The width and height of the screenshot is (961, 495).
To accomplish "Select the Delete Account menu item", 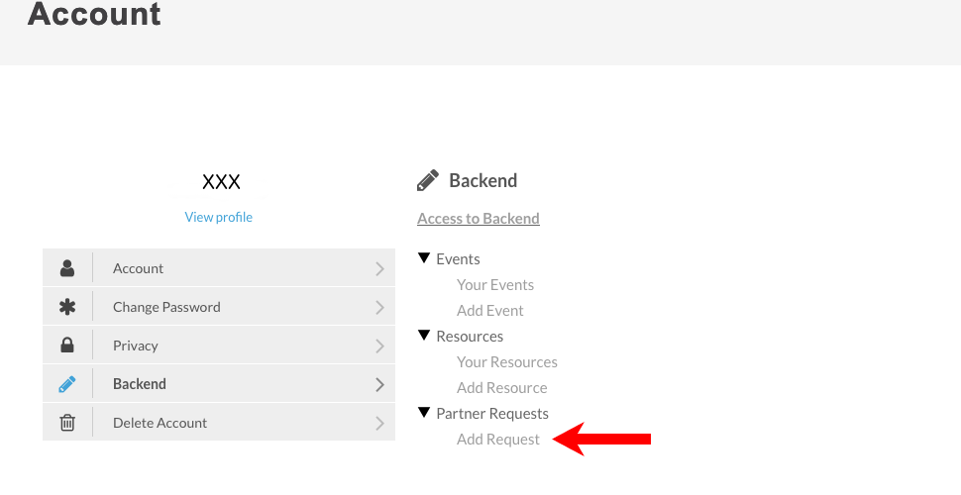I will [x=160, y=423].
